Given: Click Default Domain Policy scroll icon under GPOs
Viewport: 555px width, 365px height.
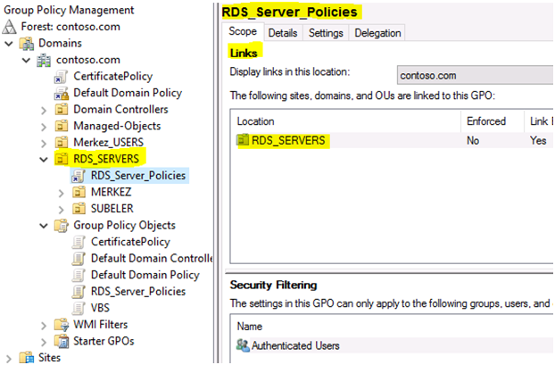Looking at the screenshot, I should (79, 275).
